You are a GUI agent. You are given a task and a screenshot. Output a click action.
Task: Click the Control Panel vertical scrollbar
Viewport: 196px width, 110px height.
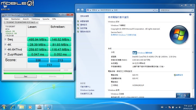click(193, 55)
